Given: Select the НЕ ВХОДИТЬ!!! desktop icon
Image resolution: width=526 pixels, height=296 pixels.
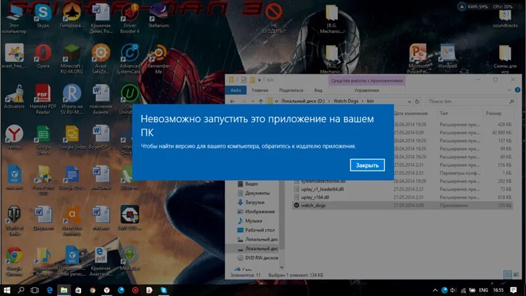Looking at the screenshot, I should click(x=274, y=18).
